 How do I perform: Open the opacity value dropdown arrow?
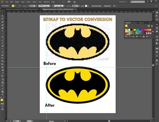point(79,6)
